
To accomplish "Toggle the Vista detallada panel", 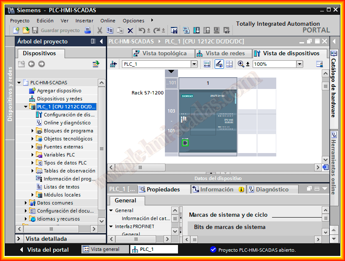I will tap(19, 239).
